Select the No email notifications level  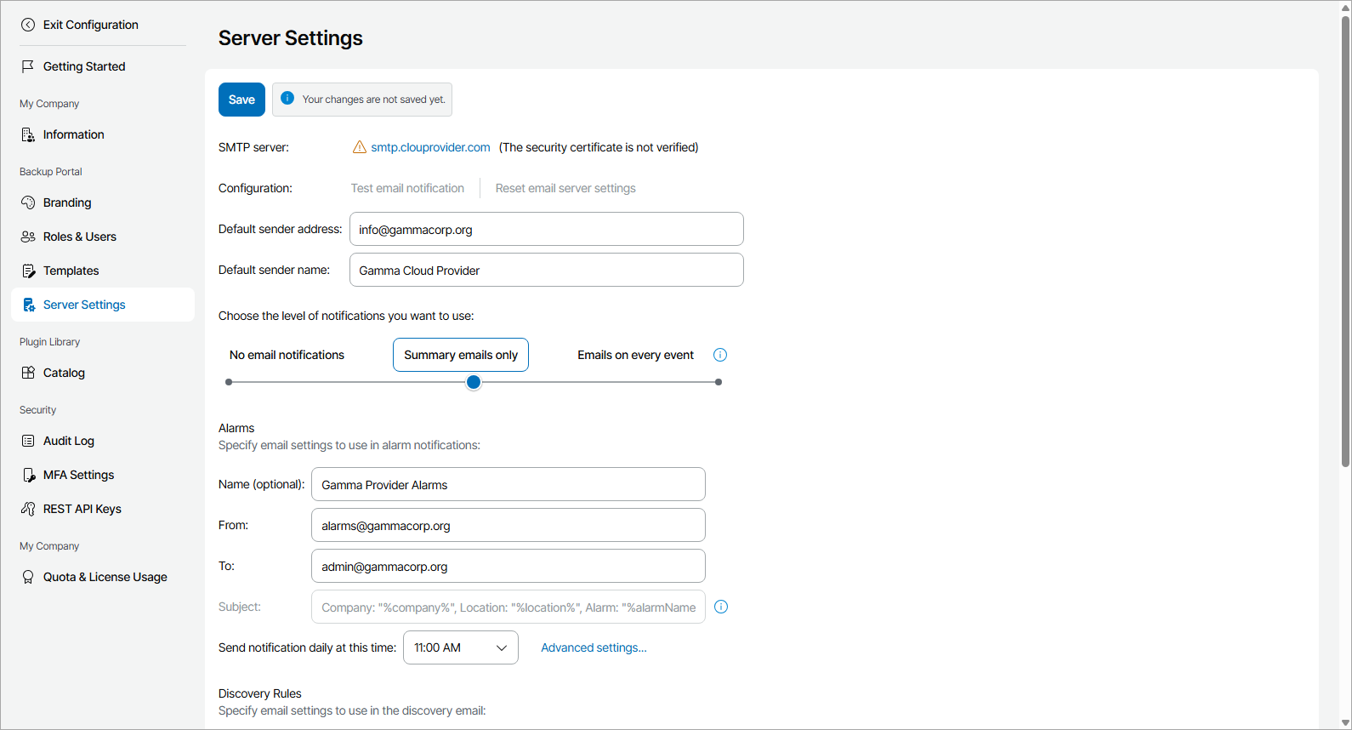pyautogui.click(x=287, y=355)
